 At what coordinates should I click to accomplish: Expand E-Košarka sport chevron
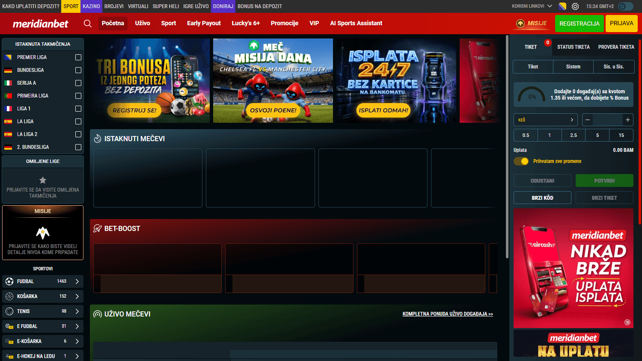coord(77,341)
